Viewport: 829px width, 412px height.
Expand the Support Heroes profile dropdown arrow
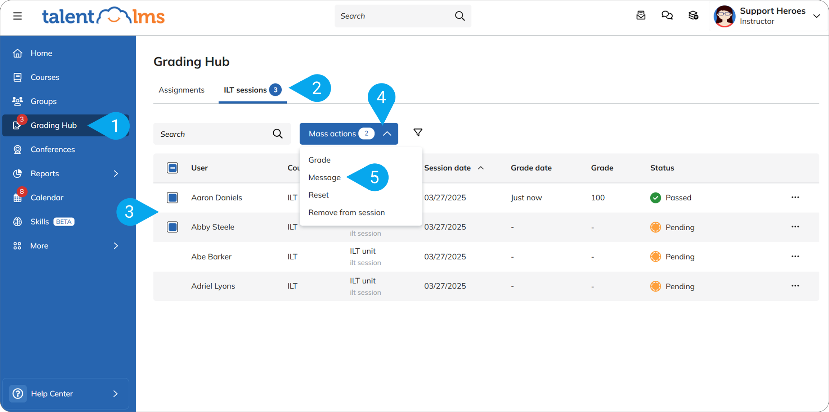pos(817,16)
